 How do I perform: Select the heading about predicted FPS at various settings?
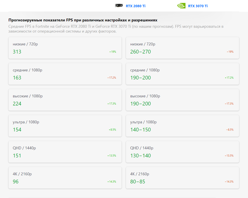tap(83, 20)
